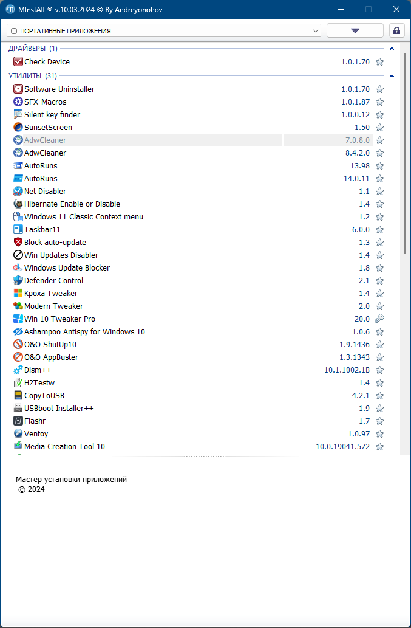
Task: Toggle favorite star for Taskbar11
Action: (380, 229)
